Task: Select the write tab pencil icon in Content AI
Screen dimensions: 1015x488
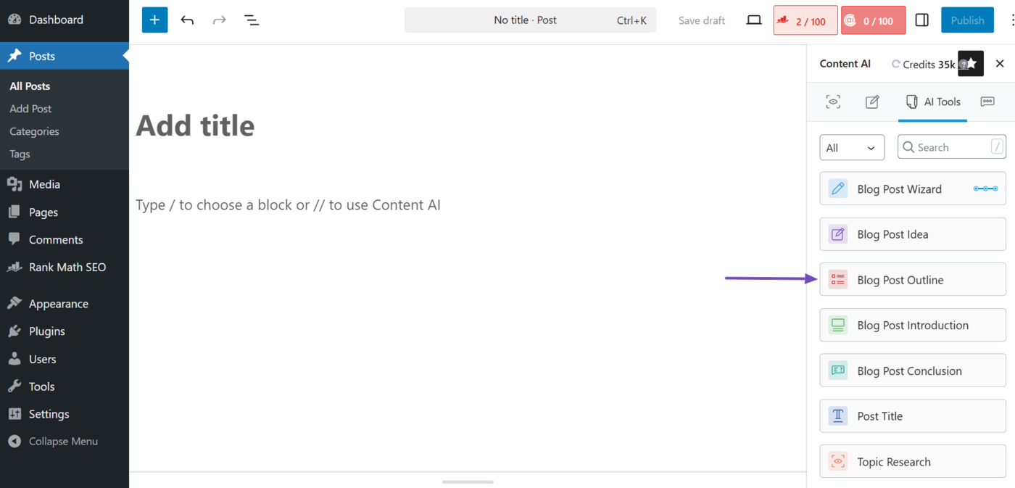Action: click(871, 102)
